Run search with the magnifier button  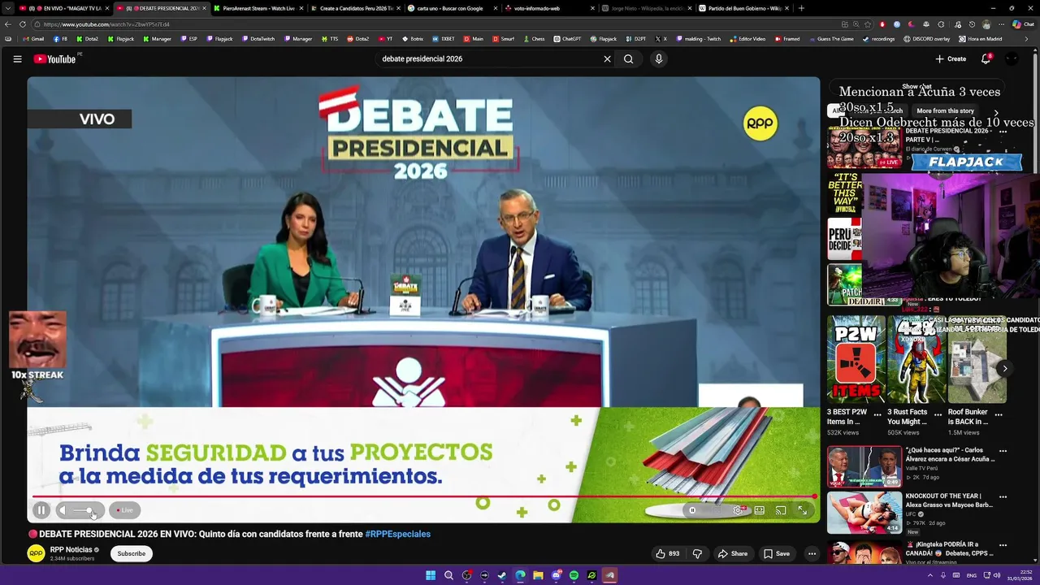(628, 58)
